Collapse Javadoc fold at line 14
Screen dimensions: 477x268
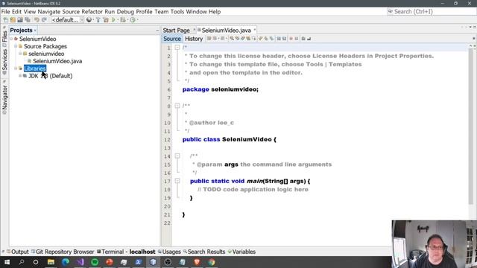point(177,156)
